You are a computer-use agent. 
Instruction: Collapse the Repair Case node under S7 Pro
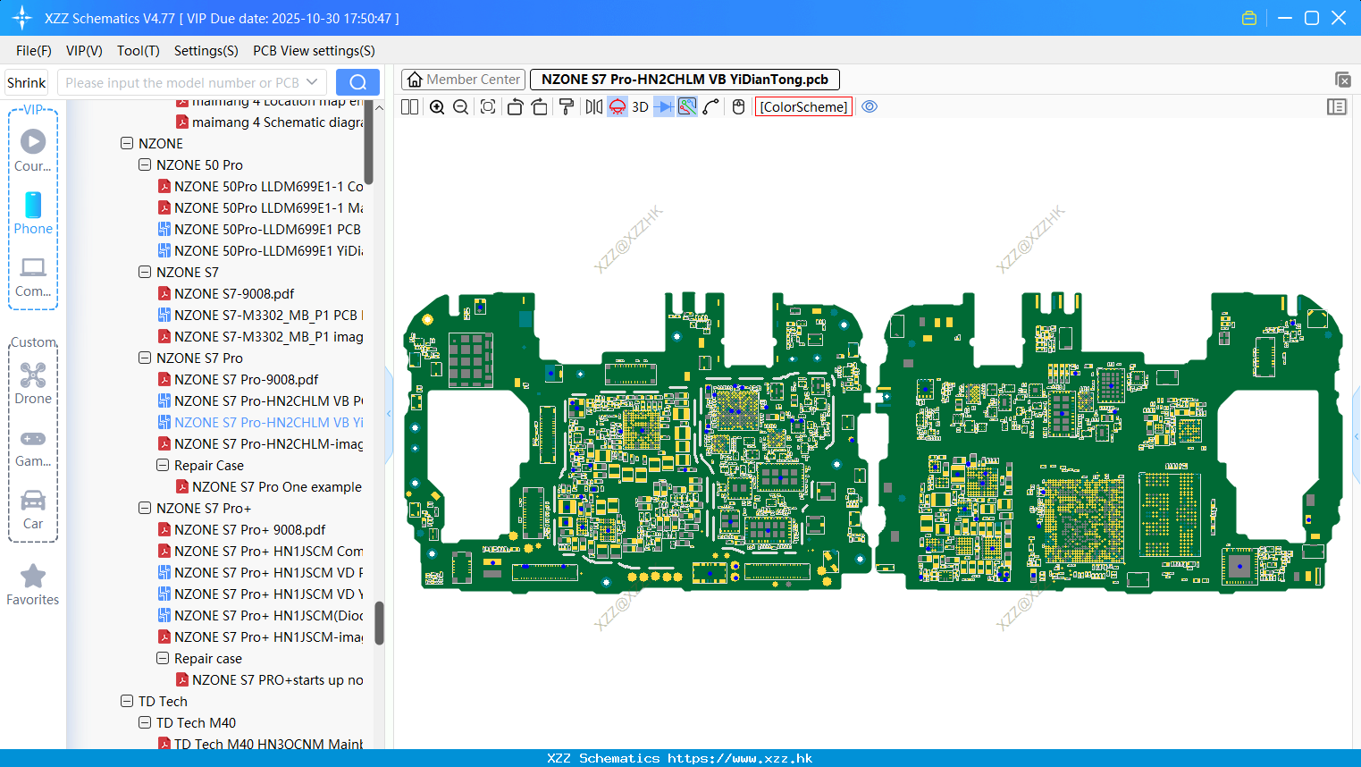tap(163, 465)
